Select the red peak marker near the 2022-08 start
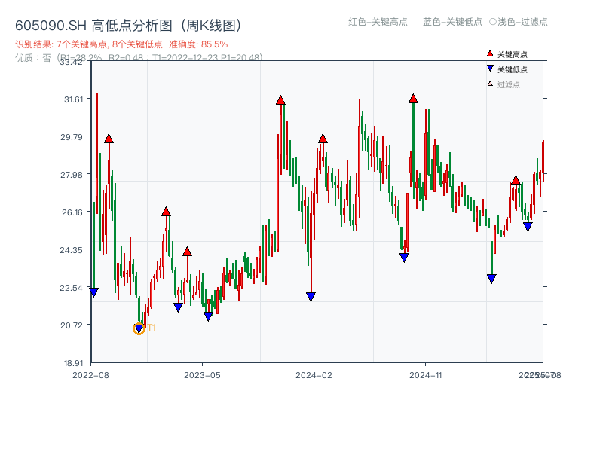 tap(109, 139)
